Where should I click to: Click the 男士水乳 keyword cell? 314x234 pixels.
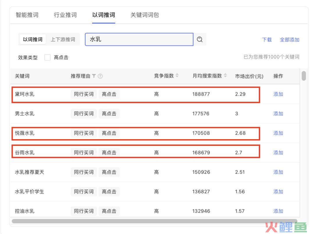[25, 114]
